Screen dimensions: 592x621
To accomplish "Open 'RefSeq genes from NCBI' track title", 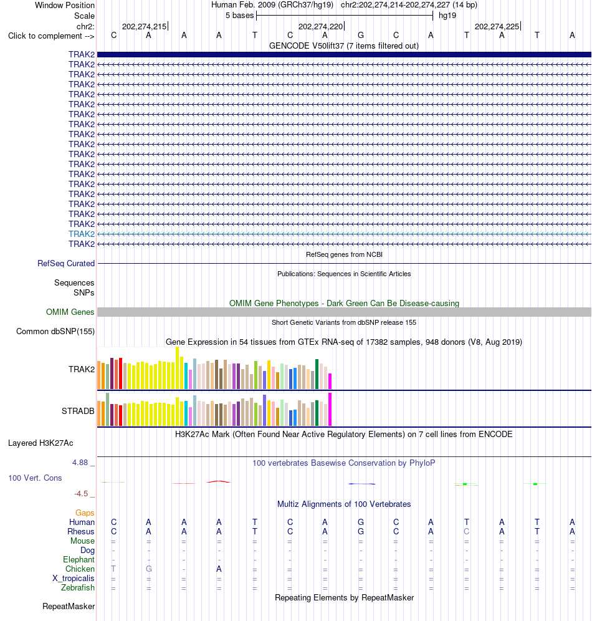I will 344,254.
